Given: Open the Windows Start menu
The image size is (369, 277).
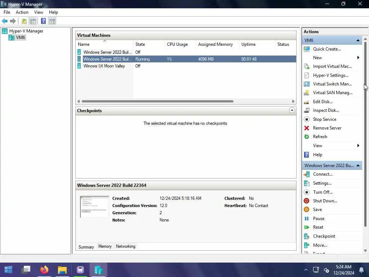Looking at the screenshot, I should pos(9,269).
